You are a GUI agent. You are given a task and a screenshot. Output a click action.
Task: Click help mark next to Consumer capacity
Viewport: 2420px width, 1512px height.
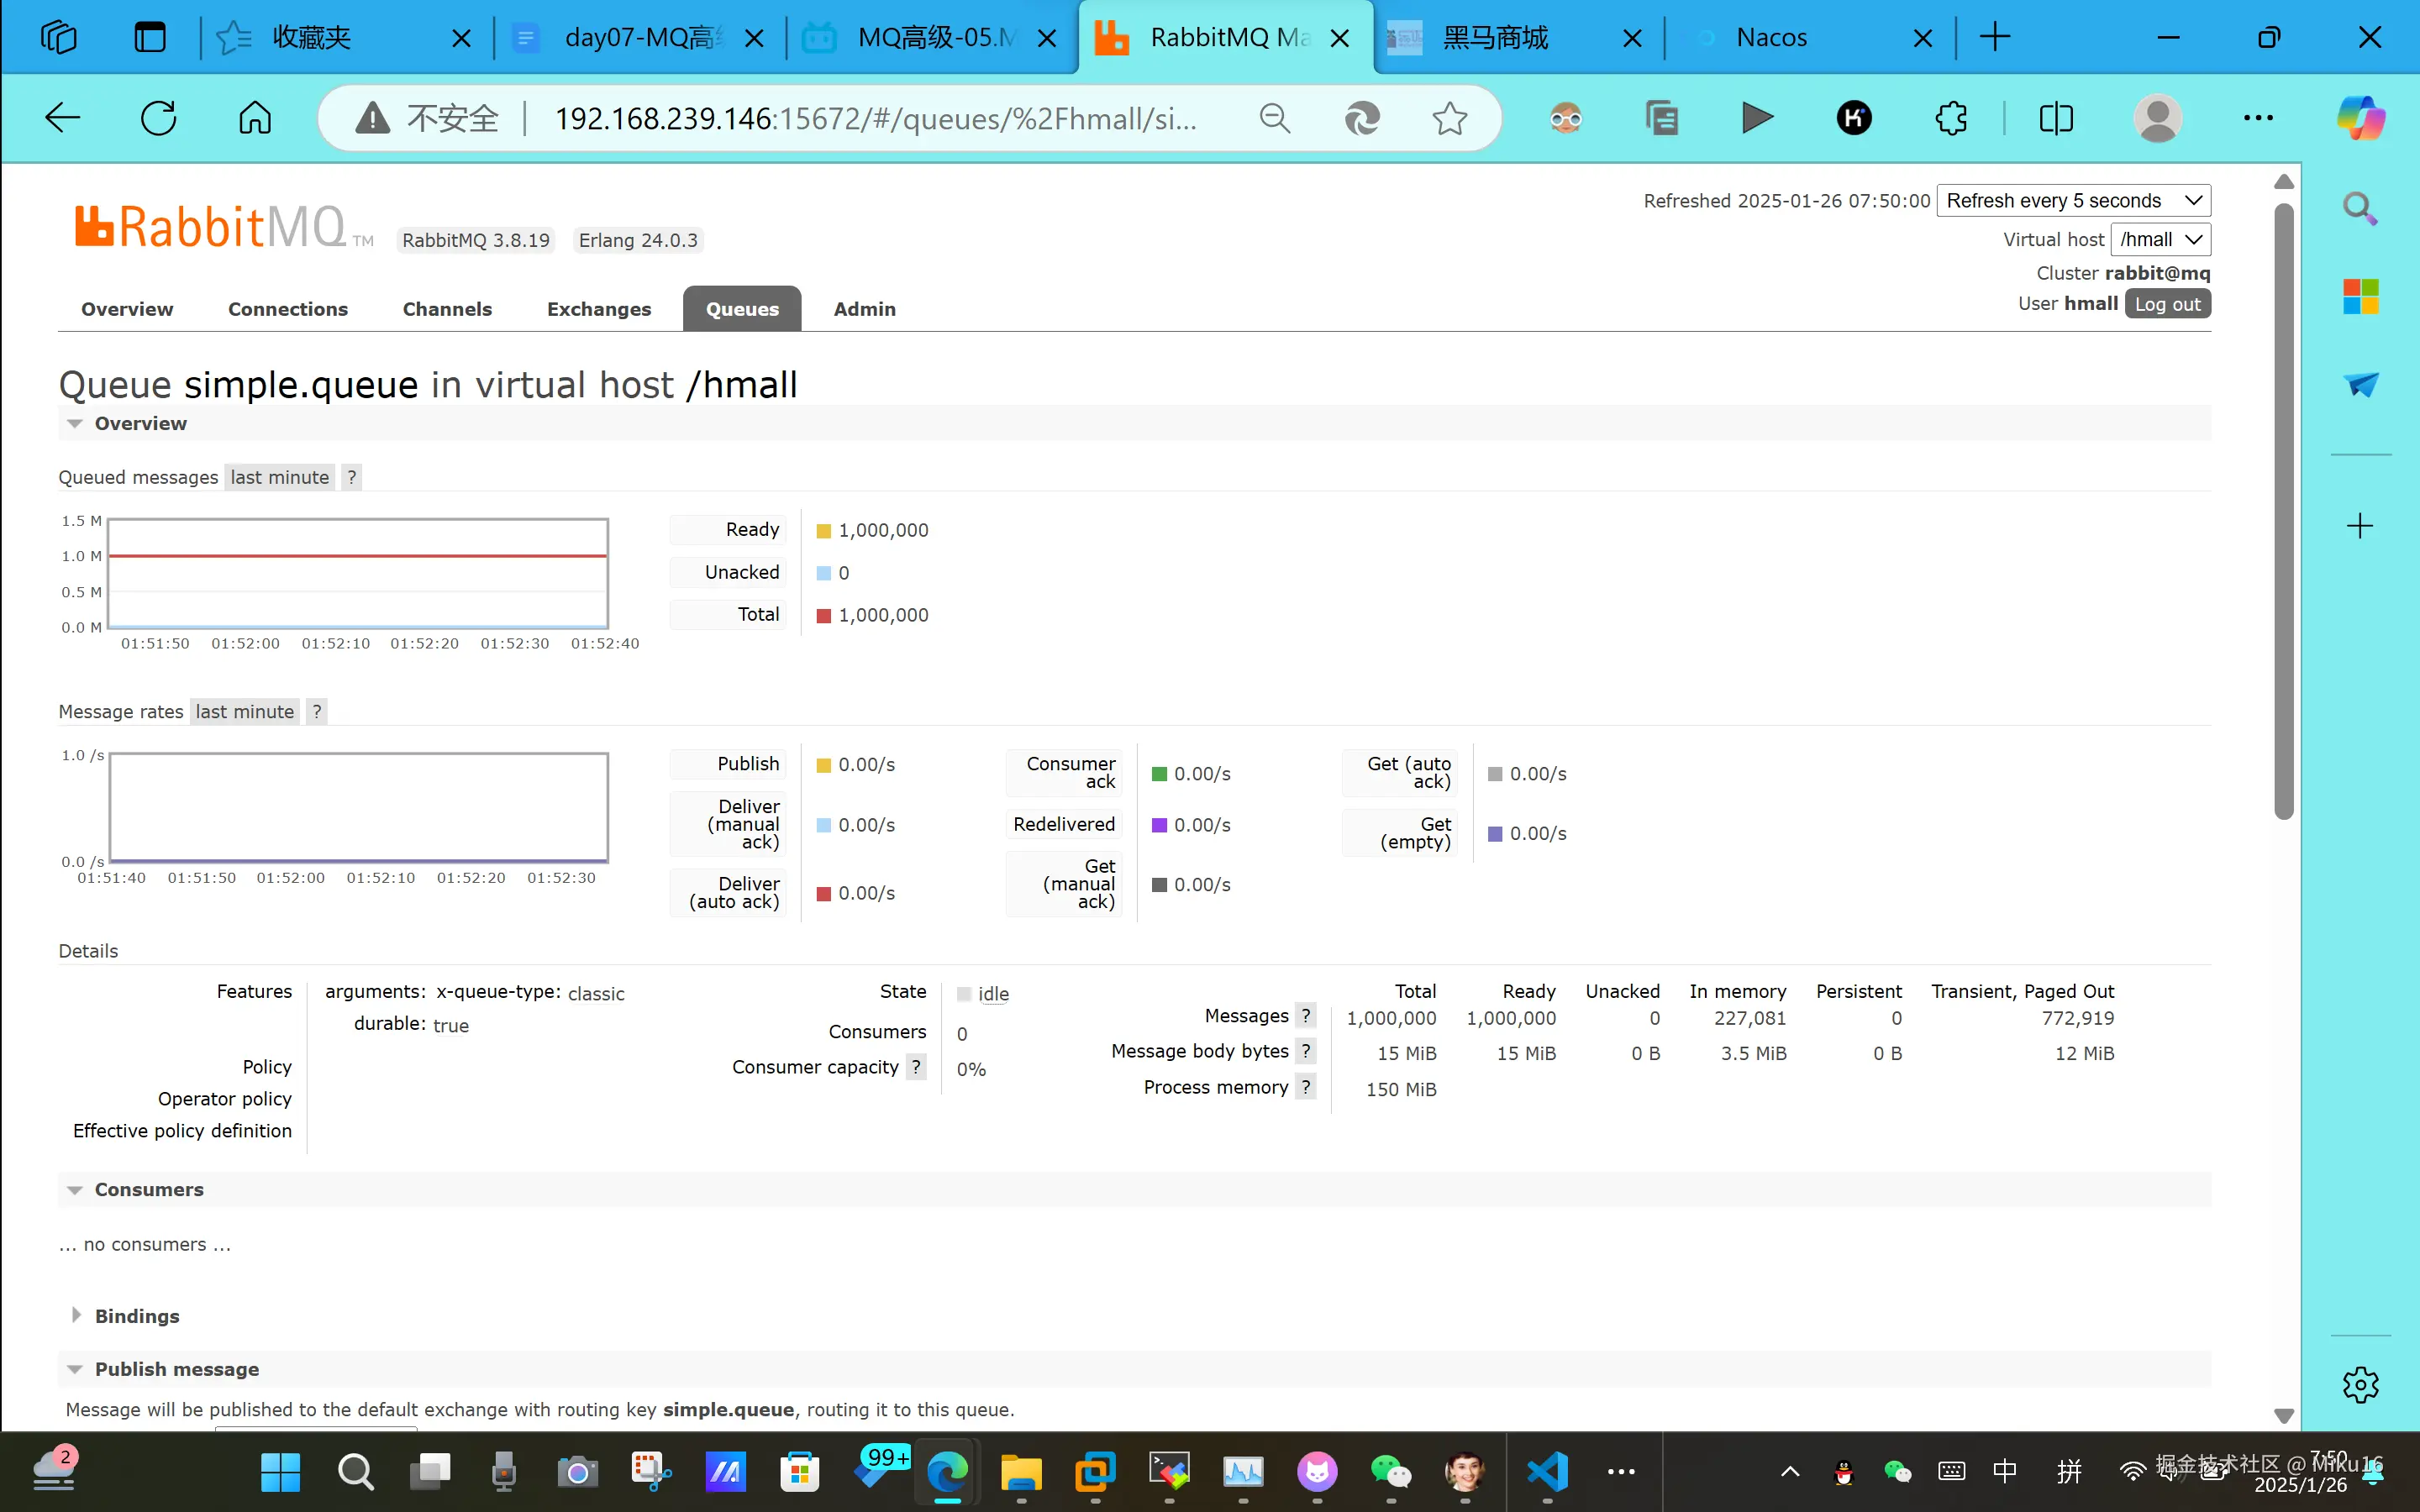[916, 1067]
